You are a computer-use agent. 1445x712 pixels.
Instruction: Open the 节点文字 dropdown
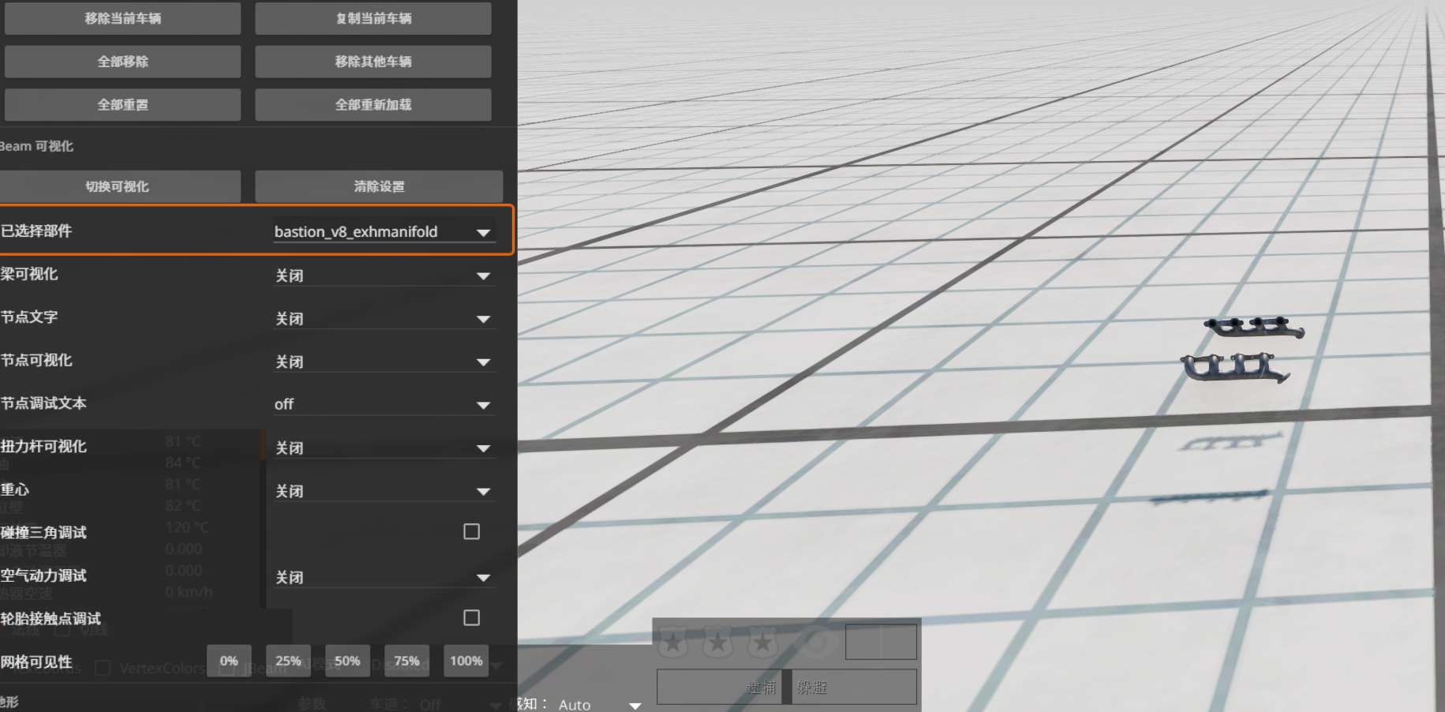click(x=384, y=318)
